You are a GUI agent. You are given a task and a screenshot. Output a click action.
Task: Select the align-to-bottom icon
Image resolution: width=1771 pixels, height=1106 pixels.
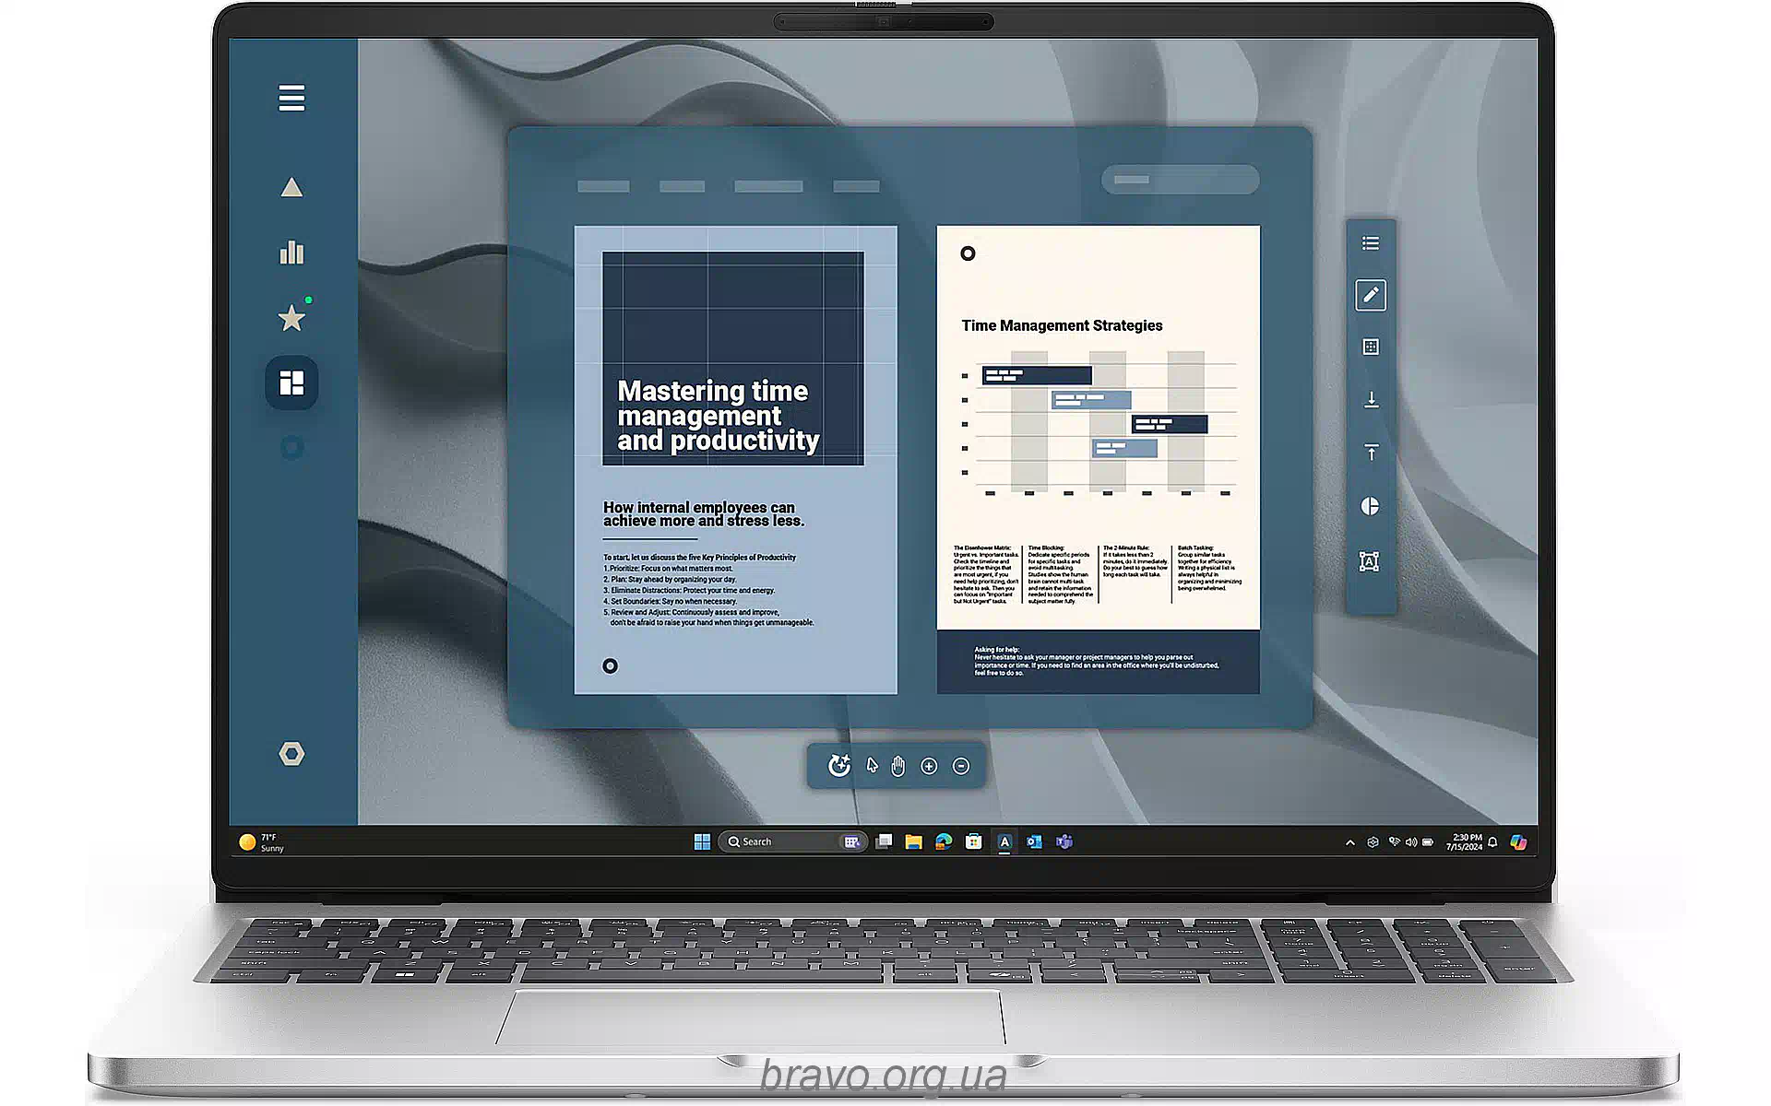point(1372,399)
